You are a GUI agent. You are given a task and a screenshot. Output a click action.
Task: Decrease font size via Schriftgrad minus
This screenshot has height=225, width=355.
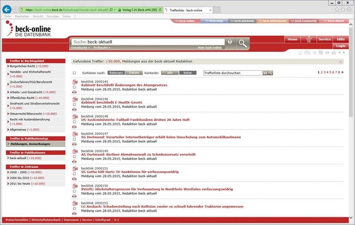(x=112, y=220)
